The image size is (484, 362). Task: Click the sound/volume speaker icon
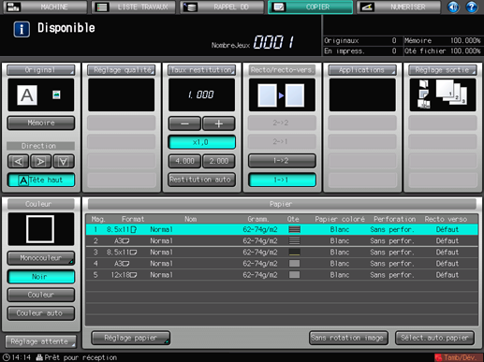(x=453, y=7)
